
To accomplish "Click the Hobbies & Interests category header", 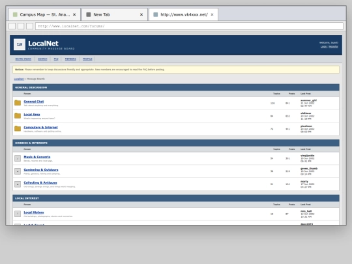I will click(x=176, y=143).
